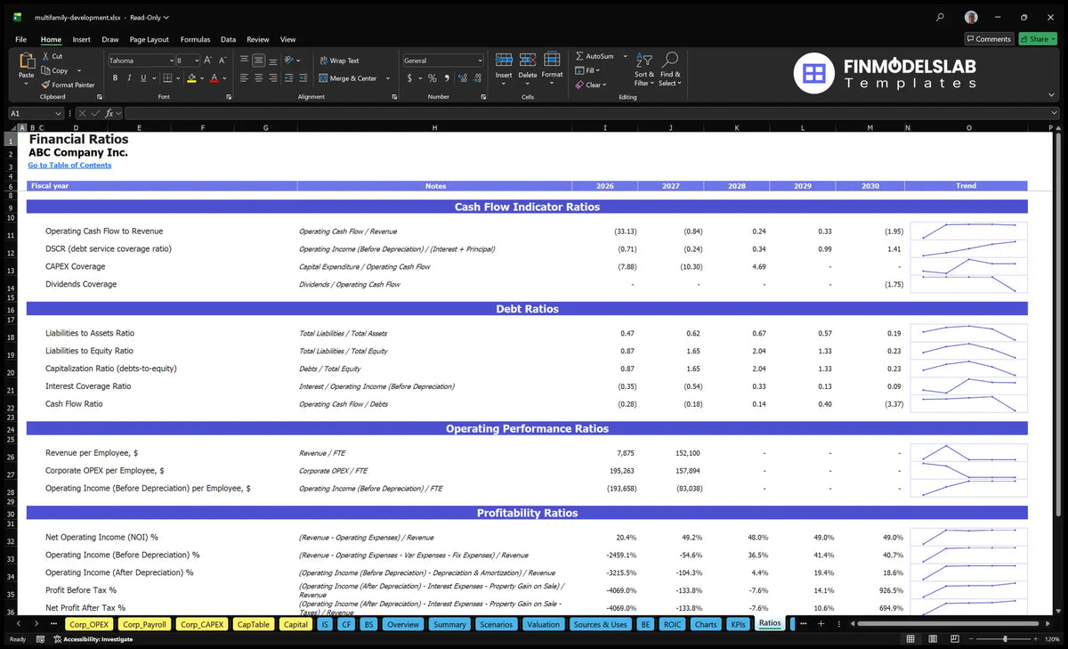Click the Paste clipboard icon
This screenshot has width=1068, height=649.
tap(26, 61)
